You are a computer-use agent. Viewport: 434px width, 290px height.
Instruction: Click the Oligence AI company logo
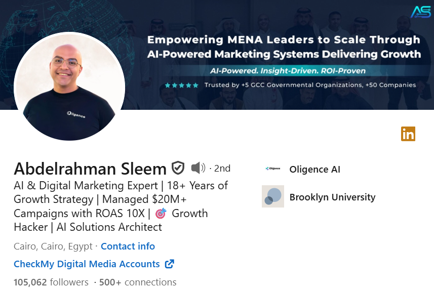[x=272, y=169]
